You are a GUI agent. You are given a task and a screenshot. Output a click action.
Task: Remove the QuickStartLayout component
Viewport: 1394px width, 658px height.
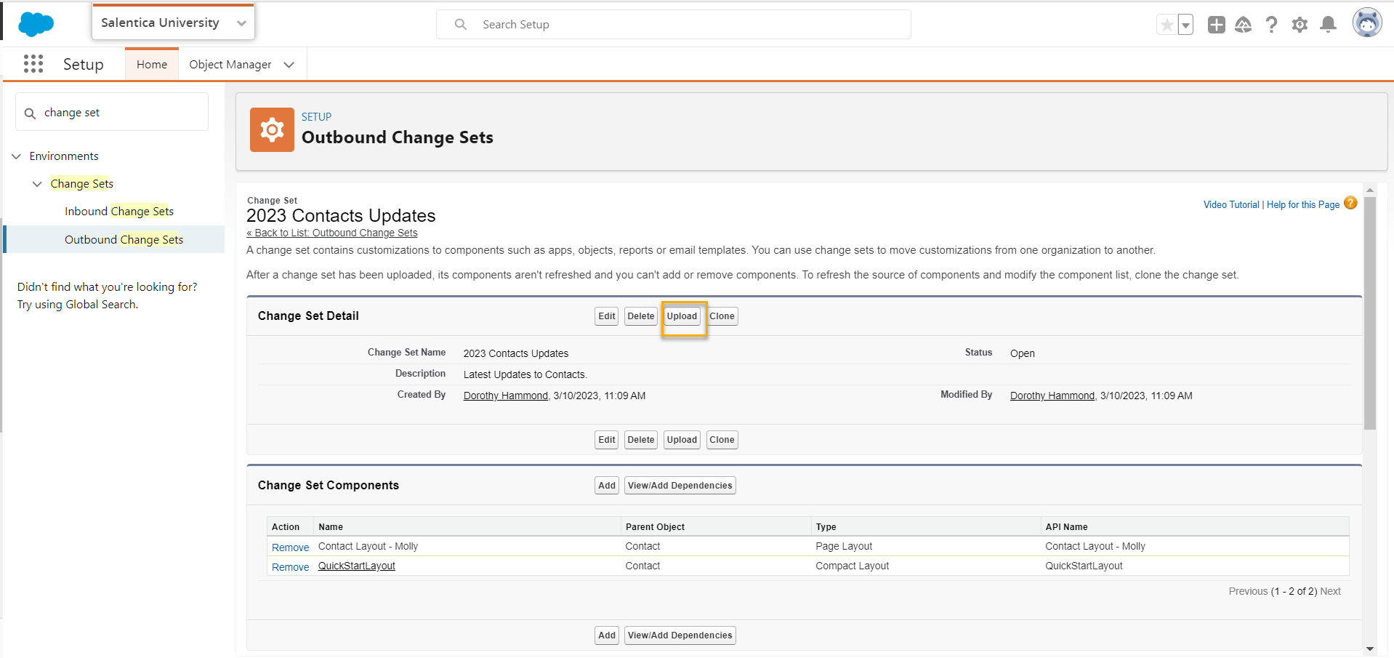click(x=290, y=567)
